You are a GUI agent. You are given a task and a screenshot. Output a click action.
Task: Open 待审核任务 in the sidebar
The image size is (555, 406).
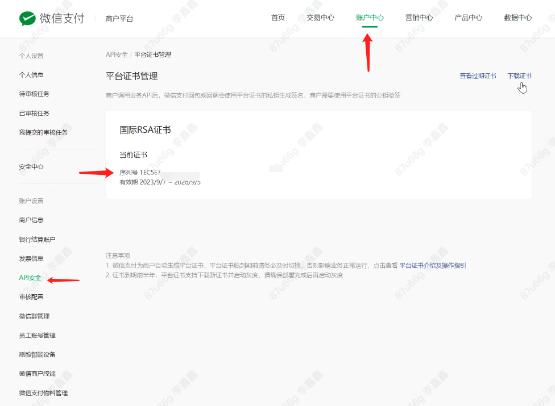click(x=34, y=94)
